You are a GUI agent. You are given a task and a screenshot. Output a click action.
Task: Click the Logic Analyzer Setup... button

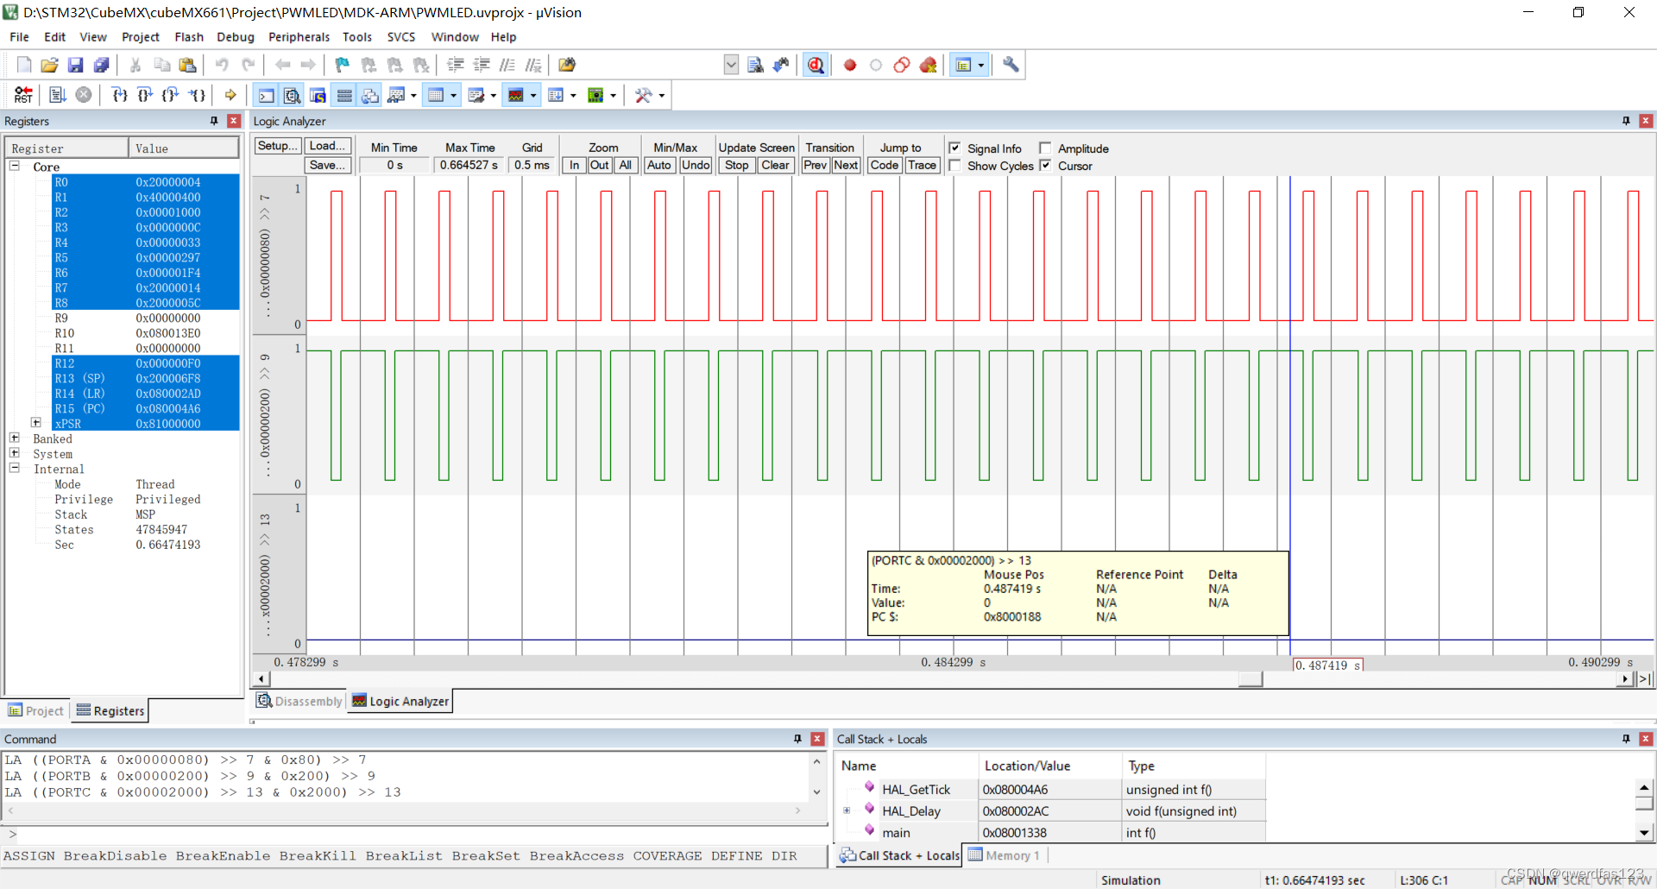pyautogui.click(x=277, y=146)
